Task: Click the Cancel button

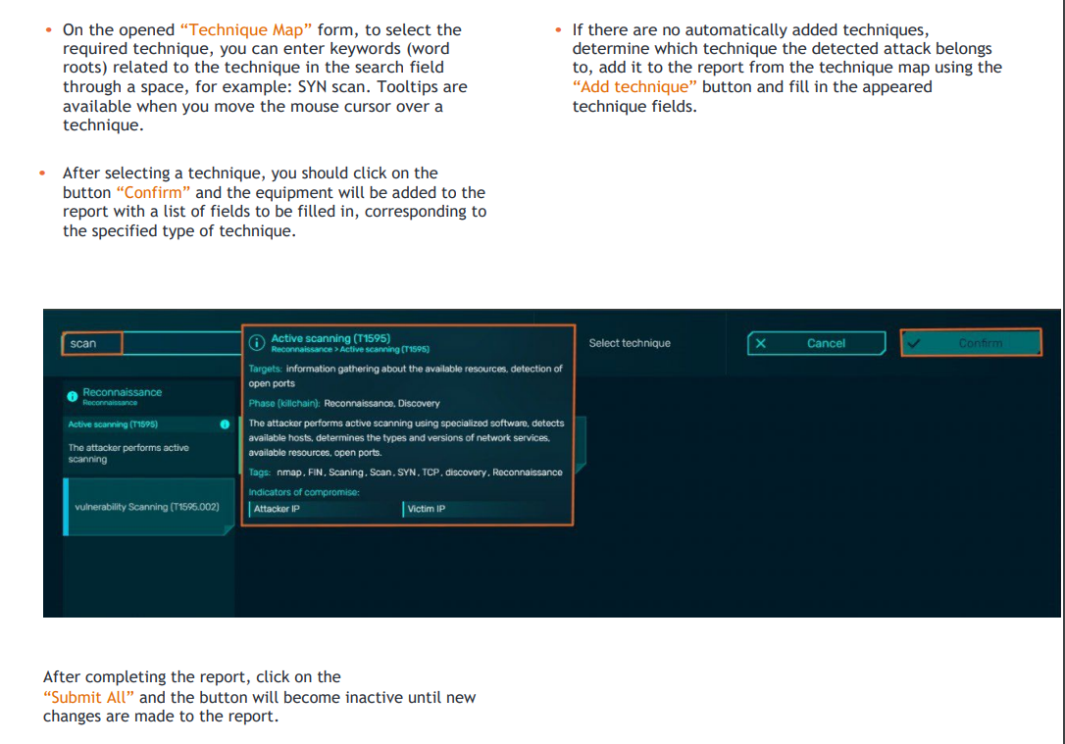Action: tap(817, 343)
